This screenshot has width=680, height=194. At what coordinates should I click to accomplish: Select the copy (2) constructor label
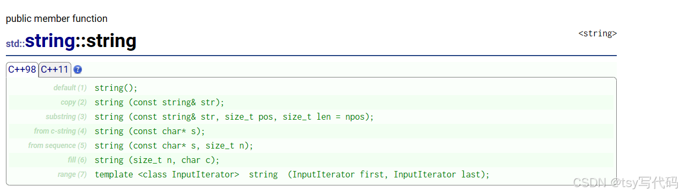(x=73, y=102)
